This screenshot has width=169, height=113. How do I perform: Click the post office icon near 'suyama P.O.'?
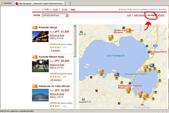83,100
